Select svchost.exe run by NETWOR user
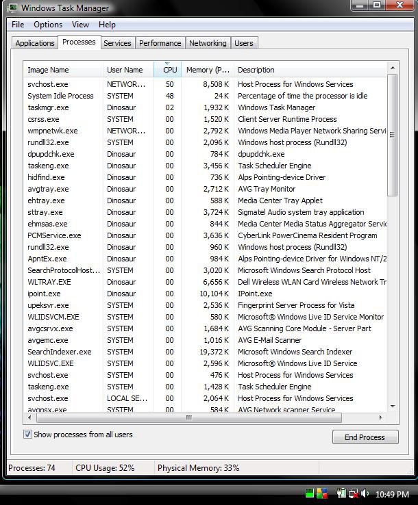The image size is (418, 505). pyautogui.click(x=205, y=84)
